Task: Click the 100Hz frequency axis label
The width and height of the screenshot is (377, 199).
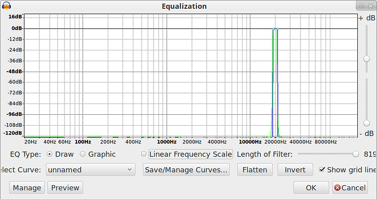Action: click(83, 142)
